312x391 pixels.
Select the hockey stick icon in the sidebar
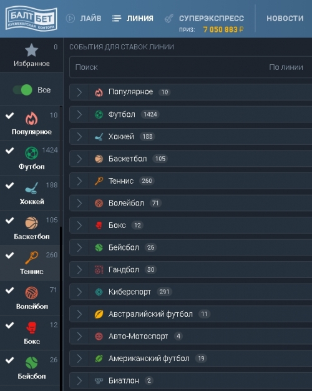(32, 188)
